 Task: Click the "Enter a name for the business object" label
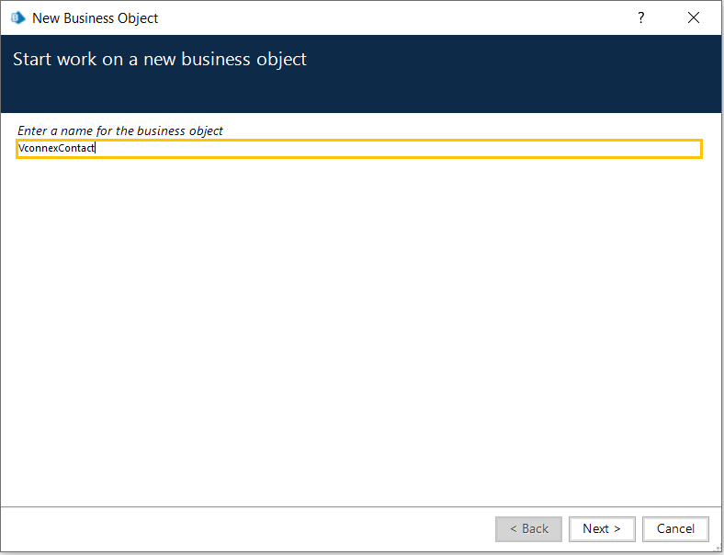click(x=120, y=130)
